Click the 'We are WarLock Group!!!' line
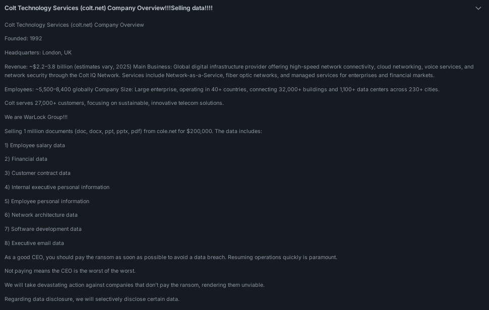Viewport: 489px width, 310px height. [36, 117]
